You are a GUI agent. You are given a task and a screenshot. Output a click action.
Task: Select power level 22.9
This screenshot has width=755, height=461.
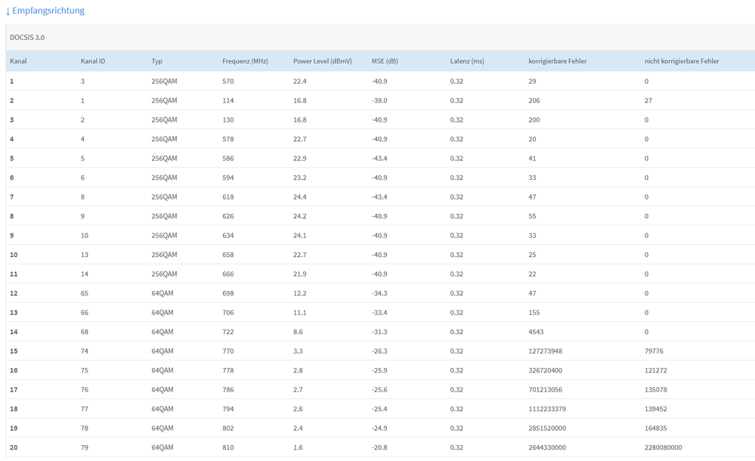tap(300, 159)
